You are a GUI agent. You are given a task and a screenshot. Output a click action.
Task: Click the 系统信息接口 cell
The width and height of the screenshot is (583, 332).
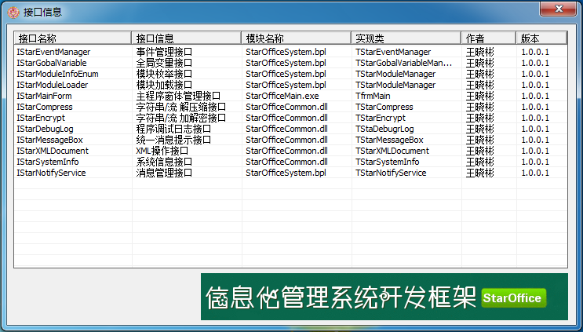coord(164,162)
